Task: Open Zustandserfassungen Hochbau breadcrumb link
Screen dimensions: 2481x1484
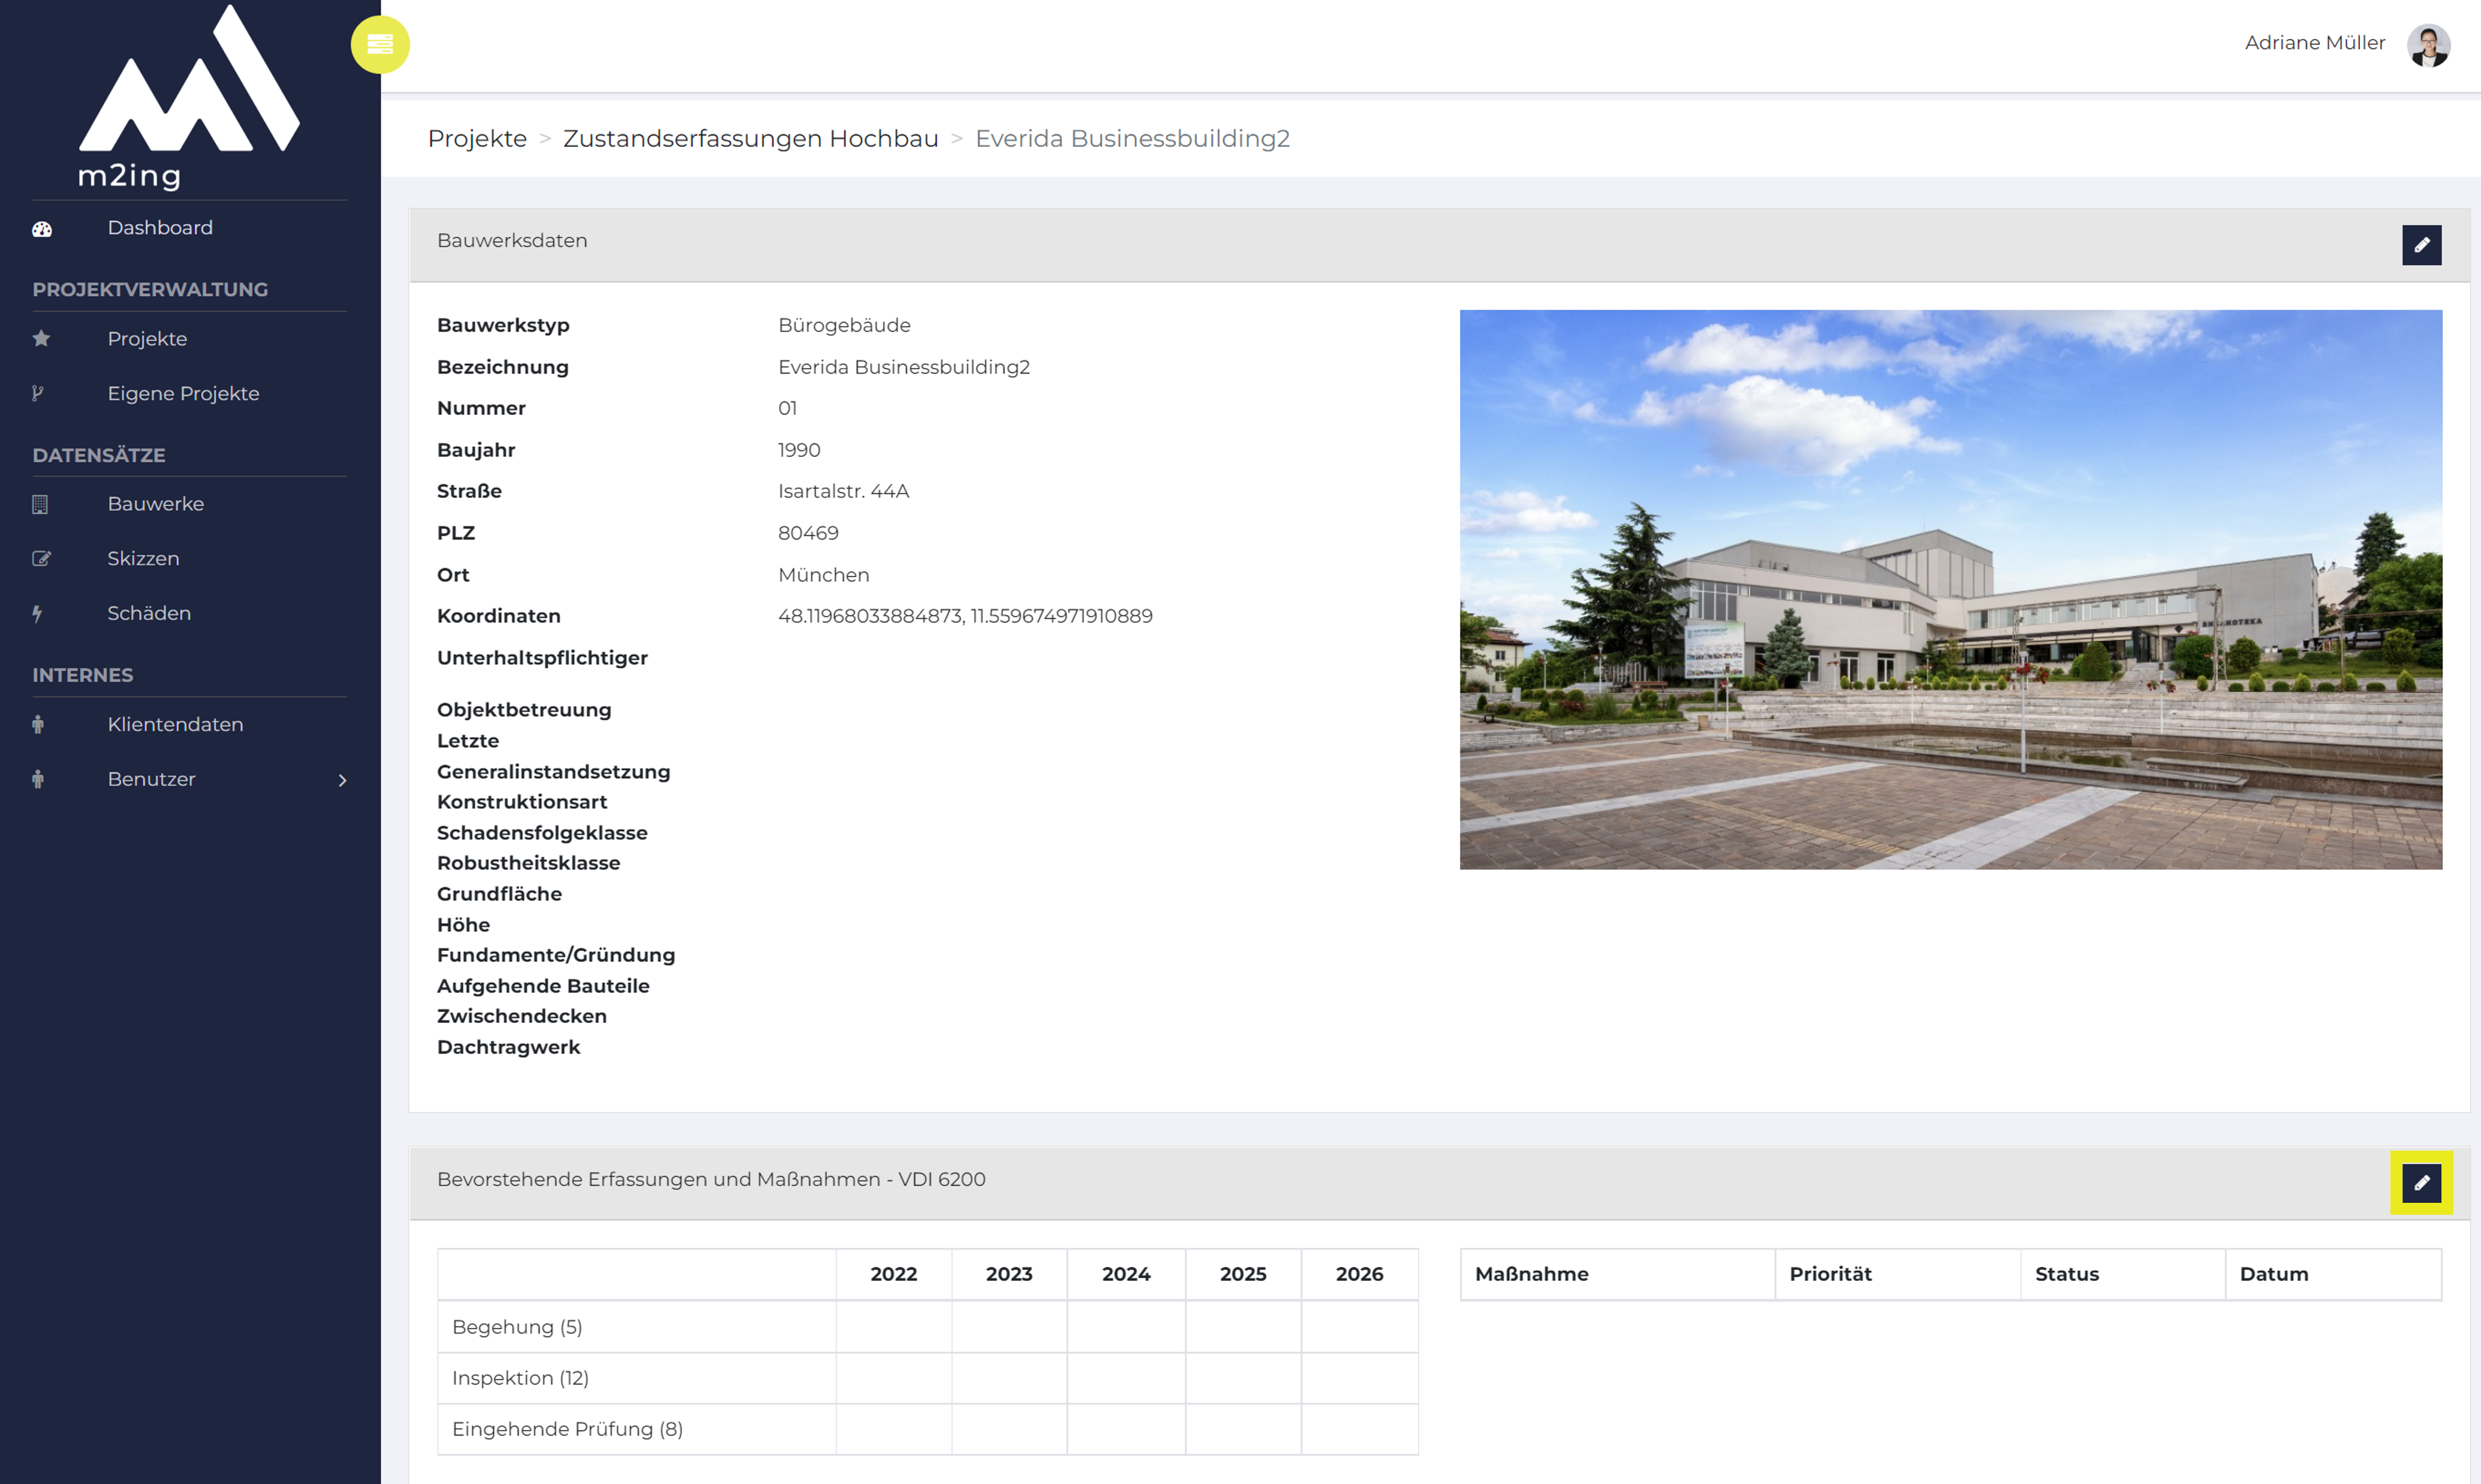Action: pyautogui.click(x=750, y=139)
